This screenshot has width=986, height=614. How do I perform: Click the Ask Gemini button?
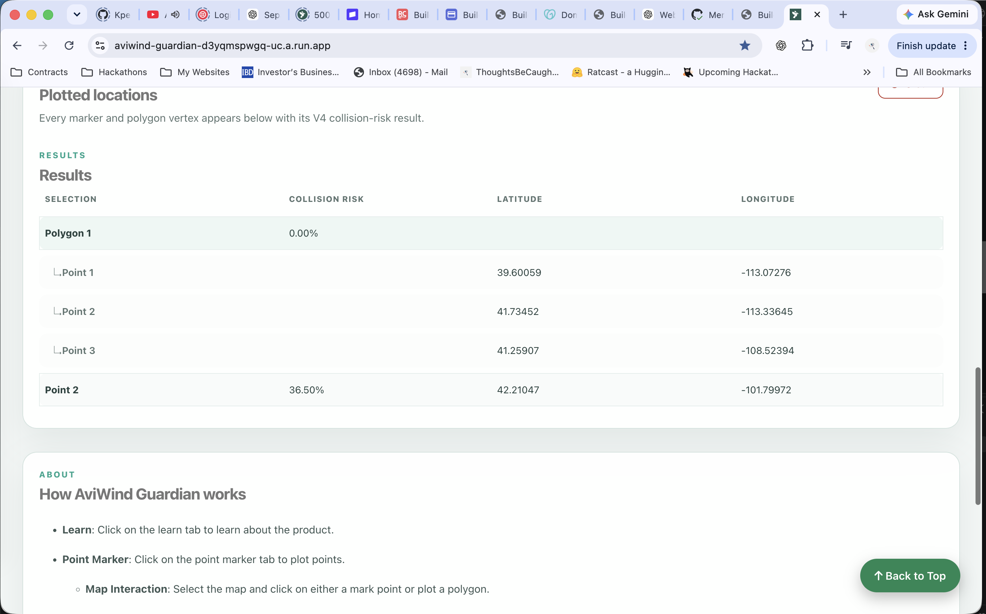click(x=936, y=14)
